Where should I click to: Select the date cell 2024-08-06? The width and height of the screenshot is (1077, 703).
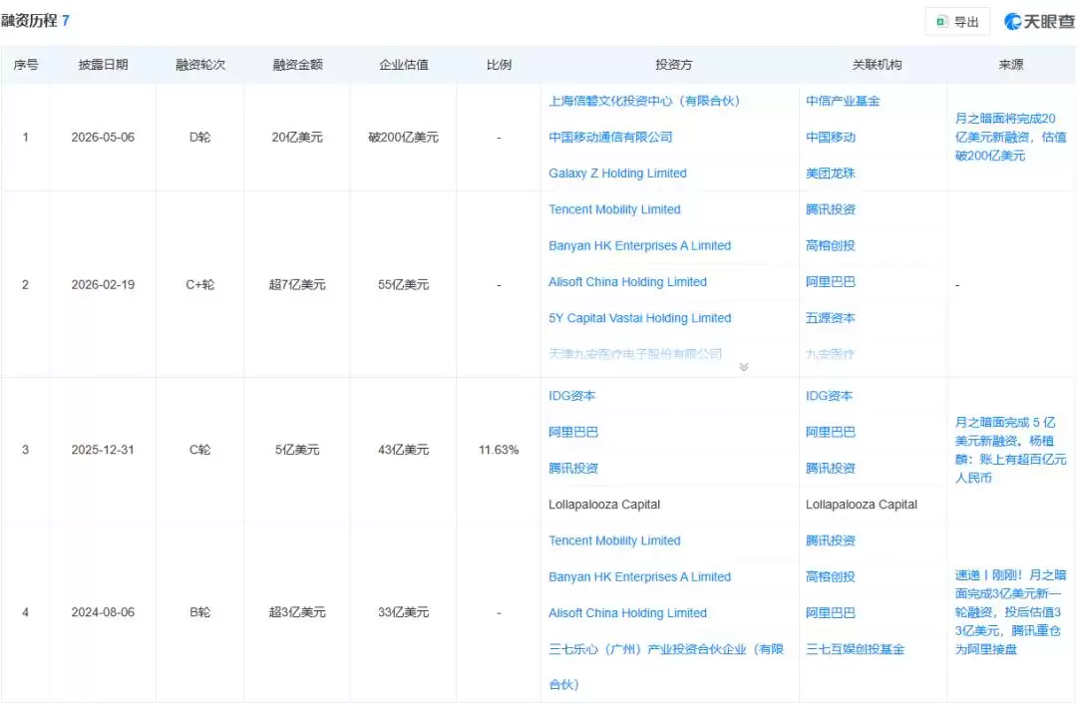103,612
